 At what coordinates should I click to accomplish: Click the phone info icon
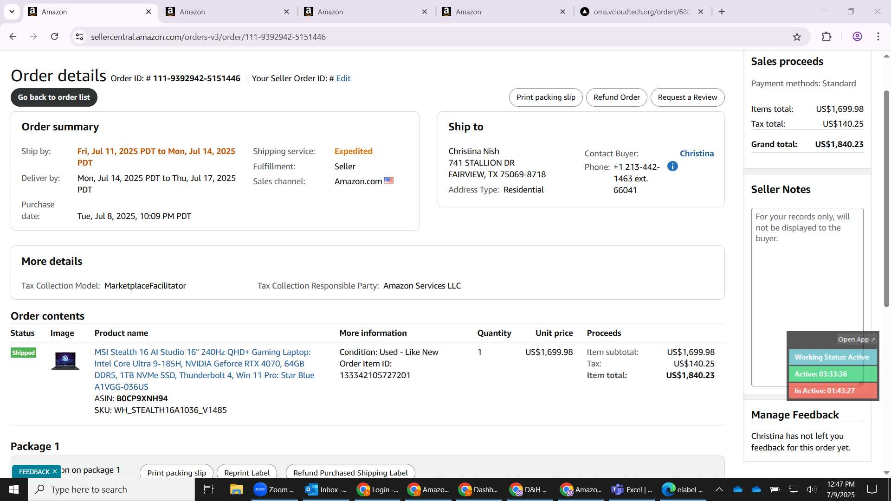[672, 166]
